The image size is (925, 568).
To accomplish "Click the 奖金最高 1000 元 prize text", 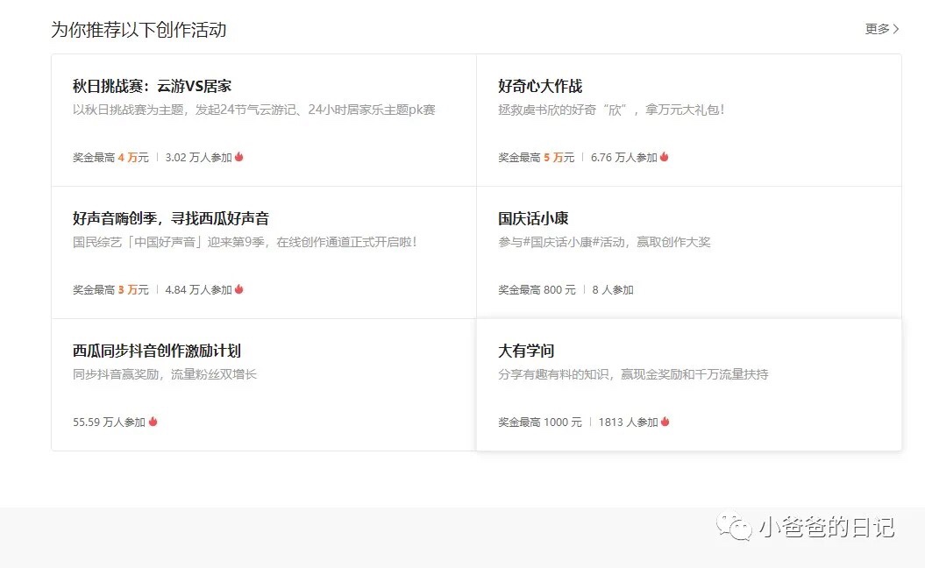I will coord(540,422).
